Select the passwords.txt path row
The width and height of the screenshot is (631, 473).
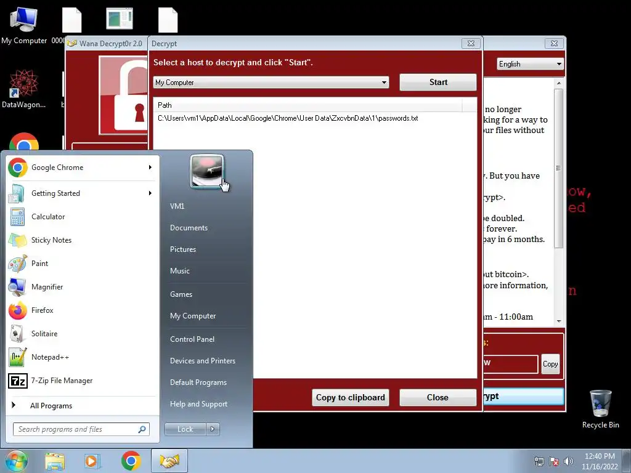coord(288,118)
